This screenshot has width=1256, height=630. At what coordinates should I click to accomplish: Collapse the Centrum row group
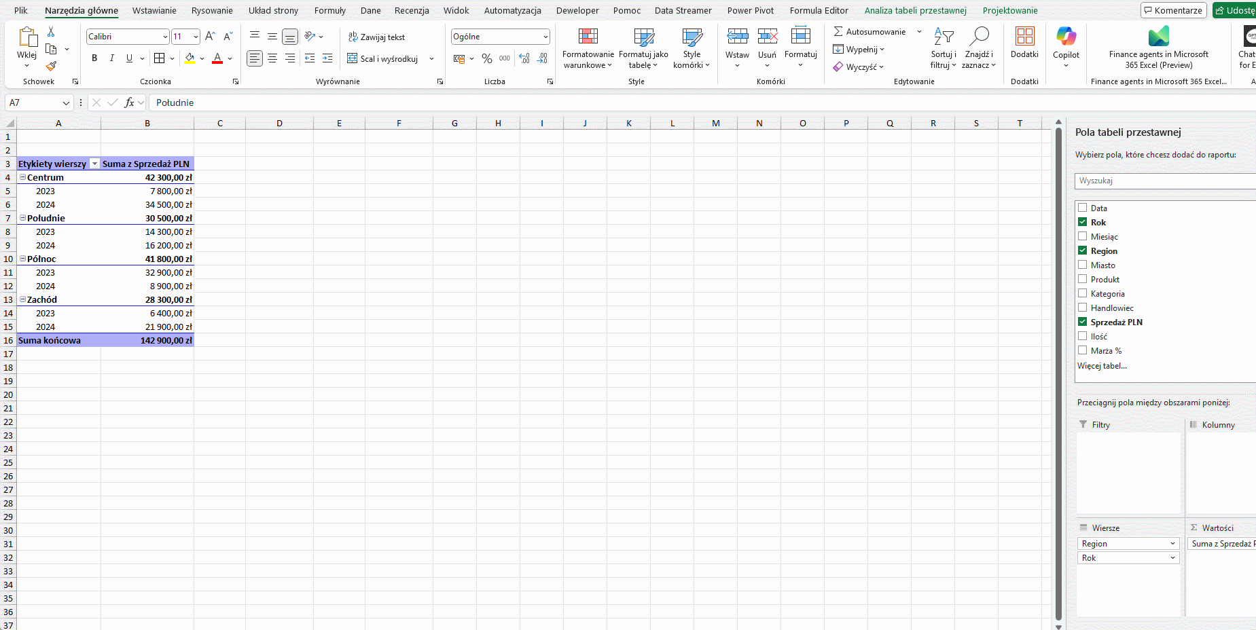22,177
